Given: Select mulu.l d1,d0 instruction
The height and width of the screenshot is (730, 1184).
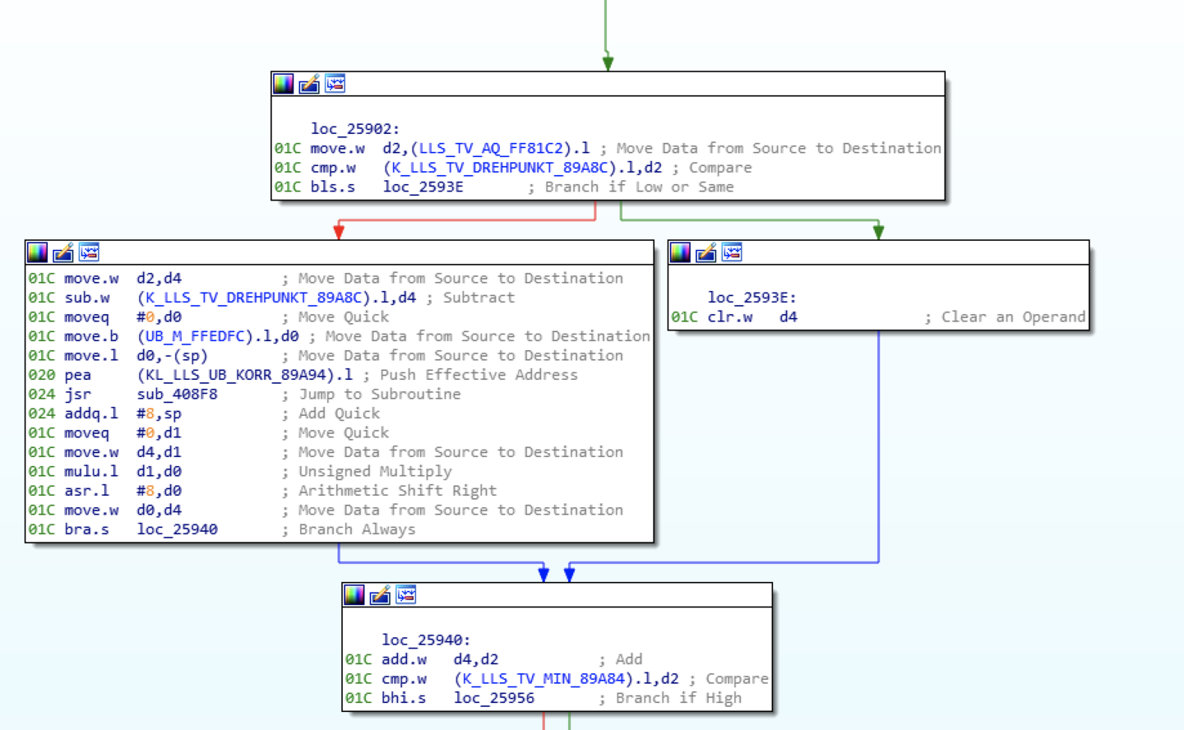Looking at the screenshot, I should pyautogui.click(x=123, y=471).
